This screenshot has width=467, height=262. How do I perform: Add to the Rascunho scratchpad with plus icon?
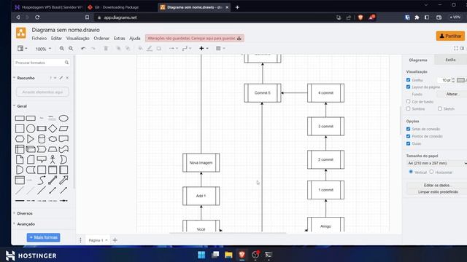point(55,78)
